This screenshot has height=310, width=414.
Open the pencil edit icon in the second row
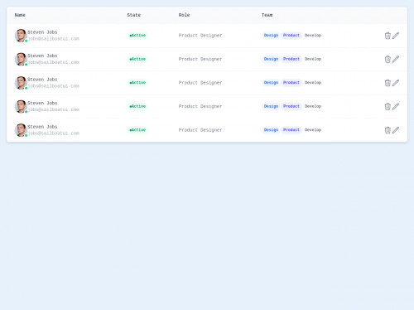coord(396,60)
